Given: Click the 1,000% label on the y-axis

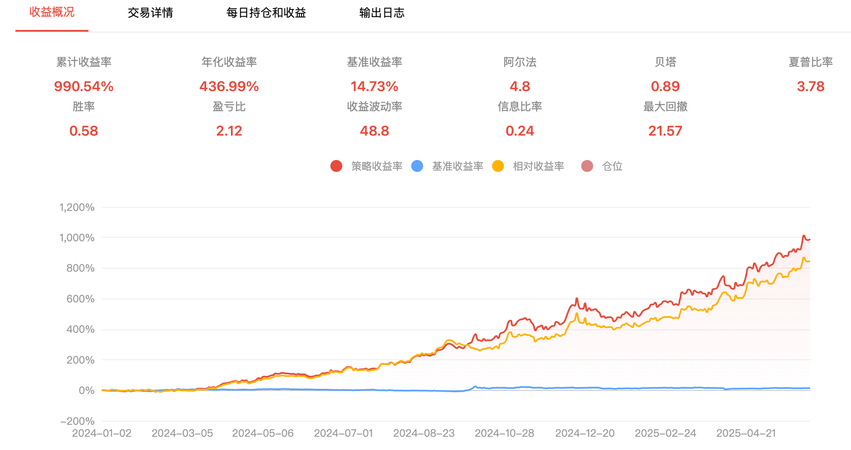Looking at the screenshot, I should coord(77,238).
